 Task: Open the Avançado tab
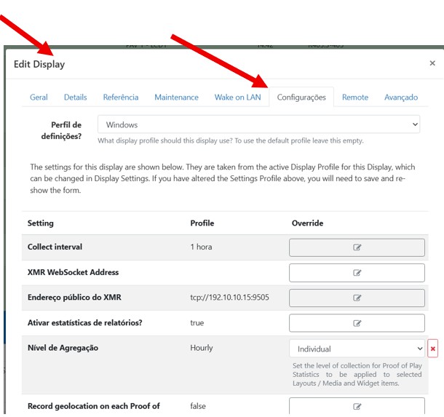click(400, 97)
